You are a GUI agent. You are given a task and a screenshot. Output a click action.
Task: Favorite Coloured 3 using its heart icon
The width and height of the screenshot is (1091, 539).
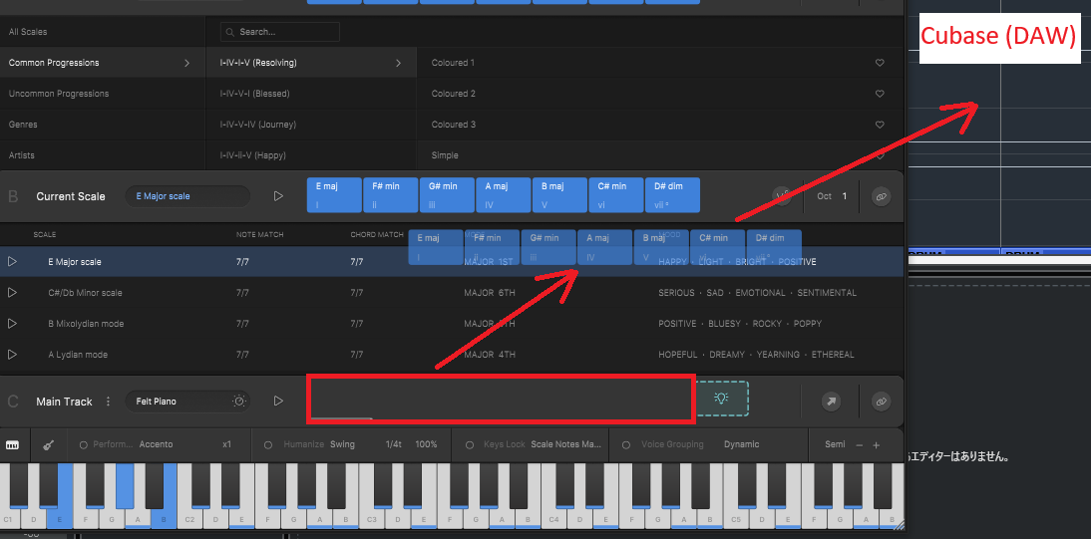880,125
